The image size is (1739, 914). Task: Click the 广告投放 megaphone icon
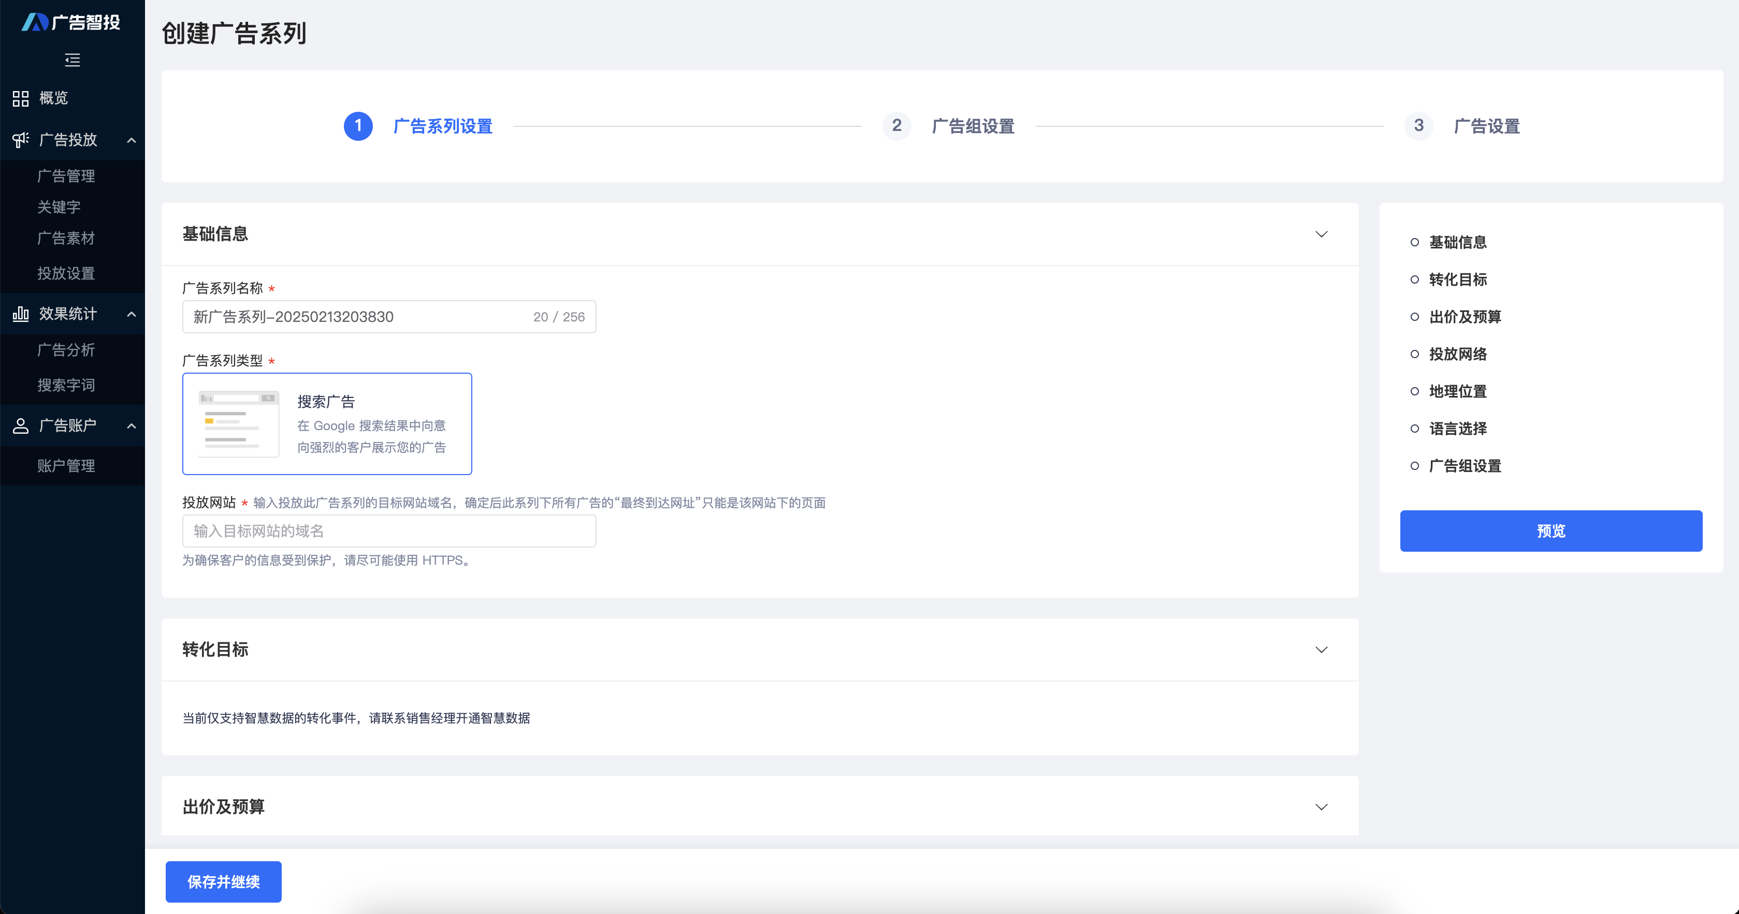(x=20, y=140)
